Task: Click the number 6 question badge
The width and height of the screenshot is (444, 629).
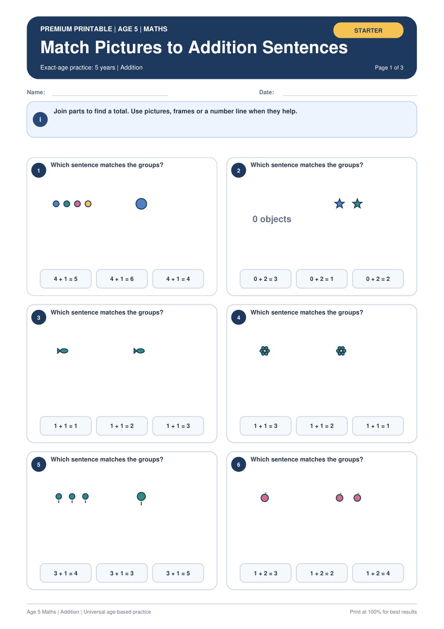Action: pos(239,465)
